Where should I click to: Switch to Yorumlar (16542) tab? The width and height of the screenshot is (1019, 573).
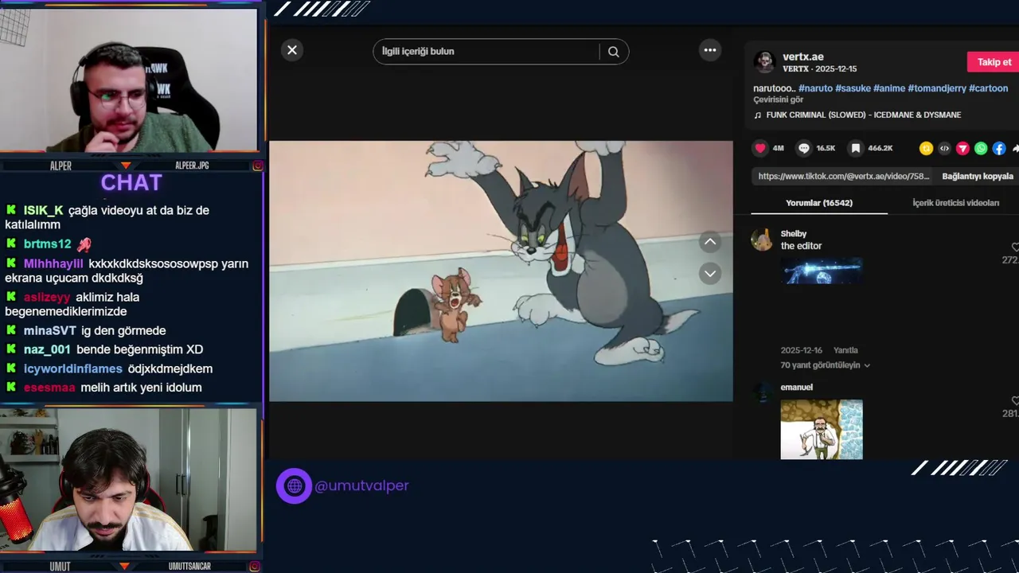click(819, 203)
